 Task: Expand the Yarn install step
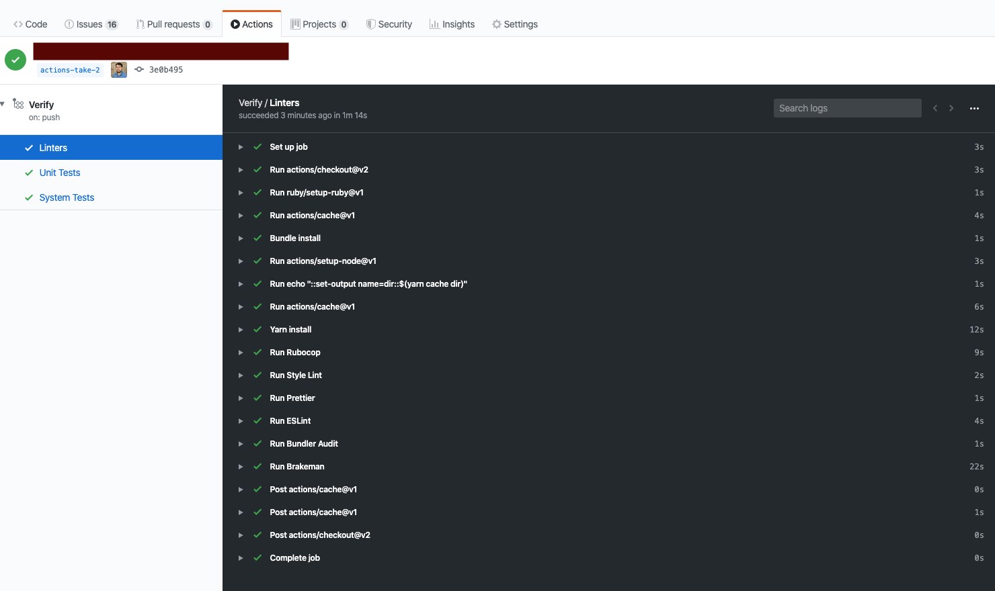[241, 330]
